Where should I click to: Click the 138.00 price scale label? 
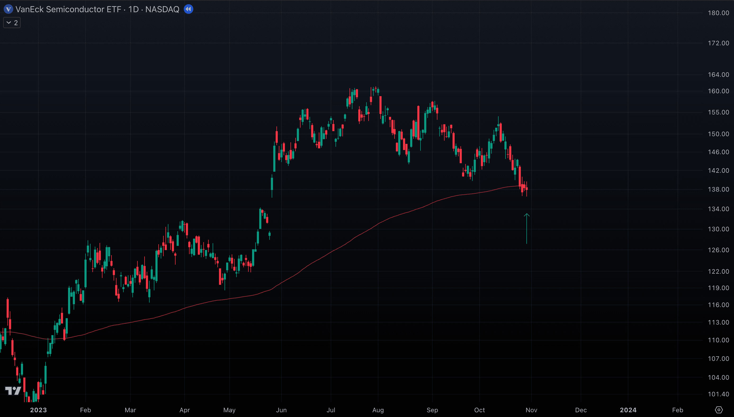coord(718,189)
